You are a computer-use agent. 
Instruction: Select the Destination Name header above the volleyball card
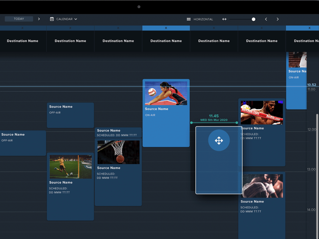166,41
